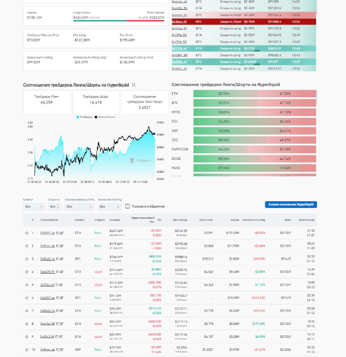Open the "Сторона" filter dropdown
The height and width of the screenshot is (357, 346).
pos(55,207)
